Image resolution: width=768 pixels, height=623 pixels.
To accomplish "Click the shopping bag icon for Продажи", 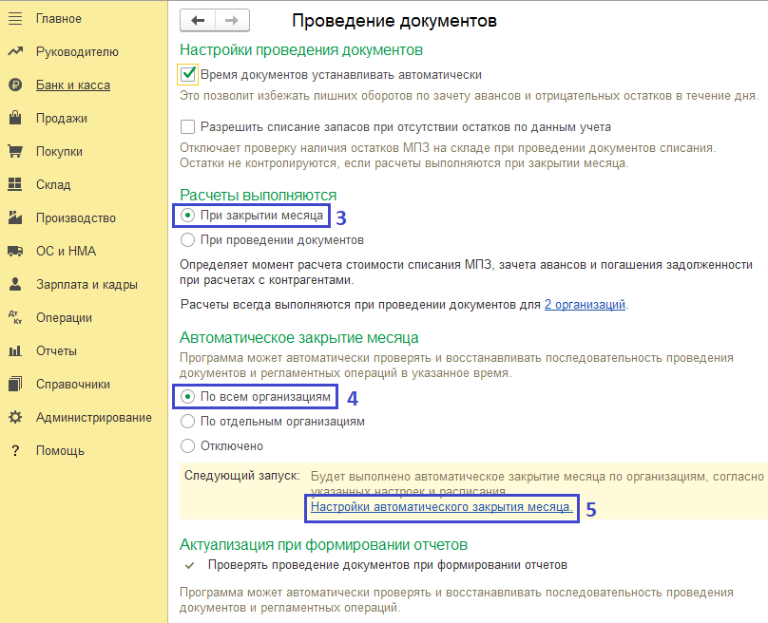I will click(x=15, y=119).
